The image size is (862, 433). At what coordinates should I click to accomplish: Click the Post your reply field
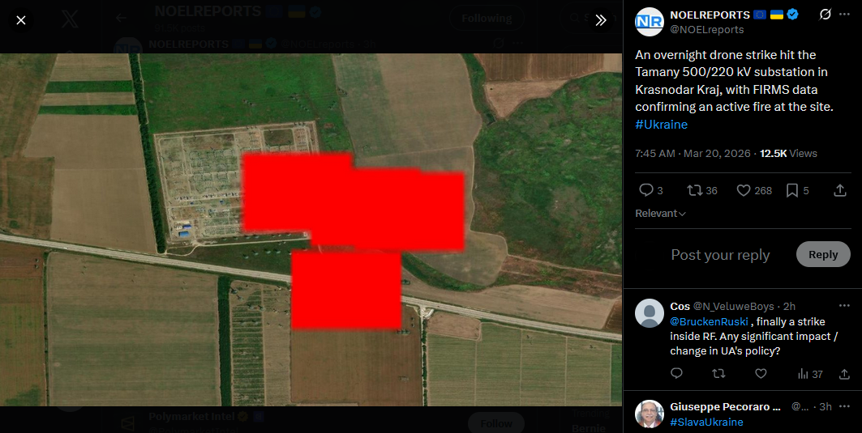click(x=720, y=255)
